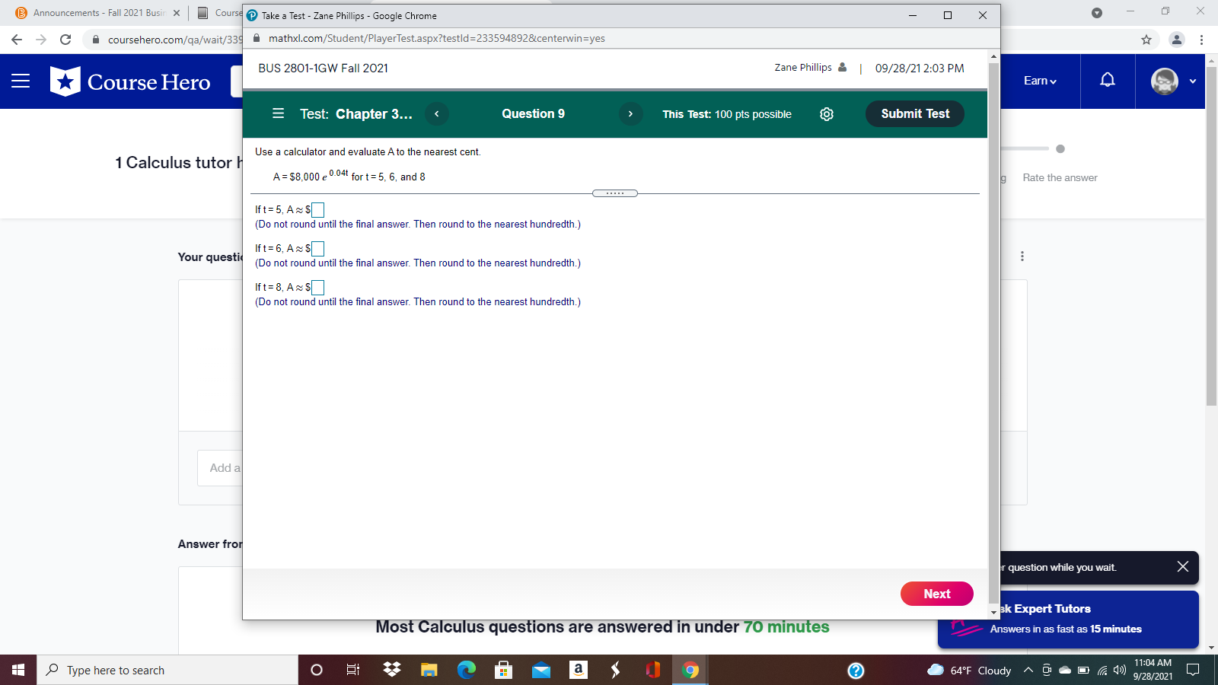Click the browser back arrow
The image size is (1218, 685).
[15, 38]
